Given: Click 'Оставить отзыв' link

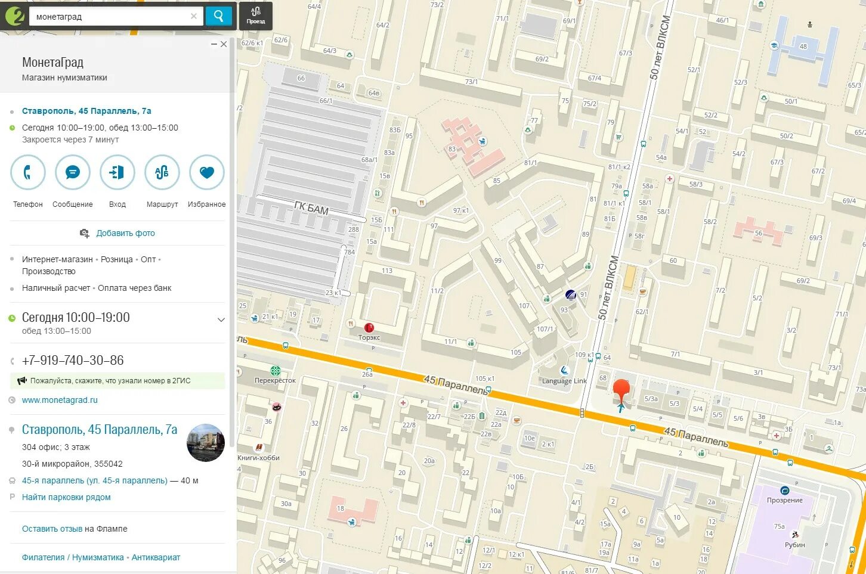Looking at the screenshot, I should coord(52,529).
